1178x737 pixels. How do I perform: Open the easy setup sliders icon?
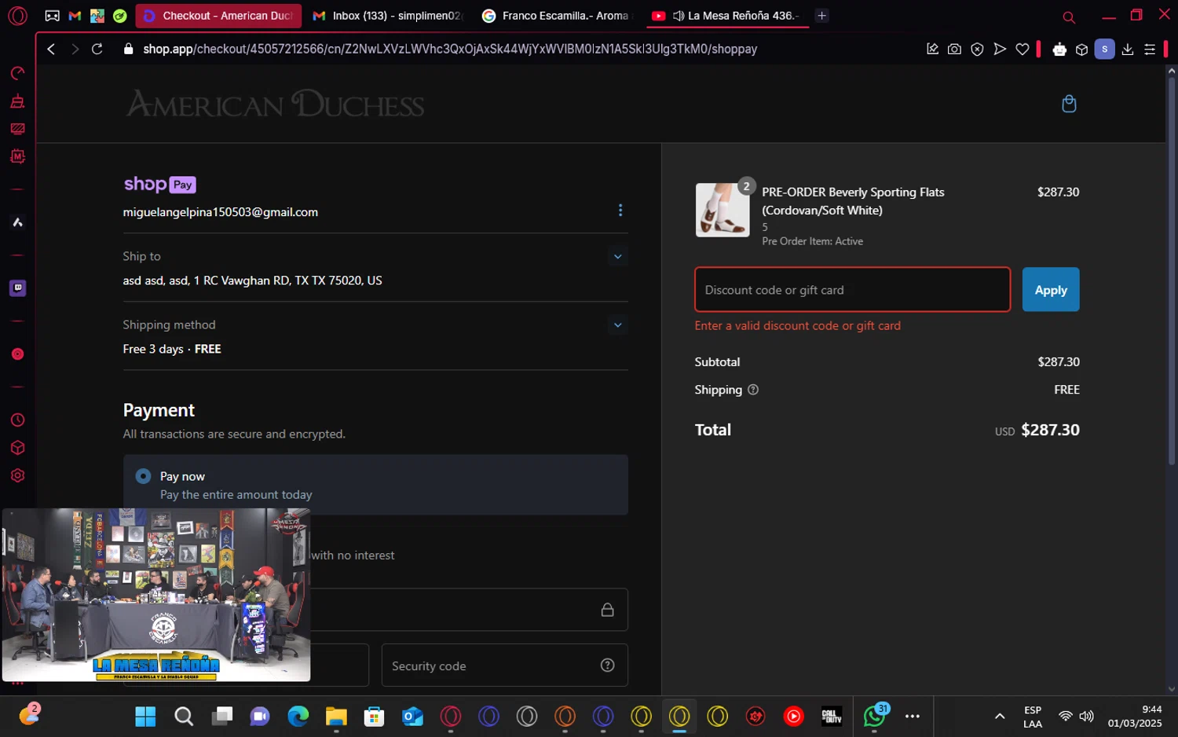(x=1150, y=49)
